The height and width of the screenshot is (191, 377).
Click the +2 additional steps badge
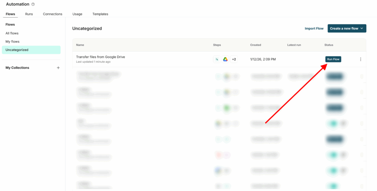[x=234, y=59]
